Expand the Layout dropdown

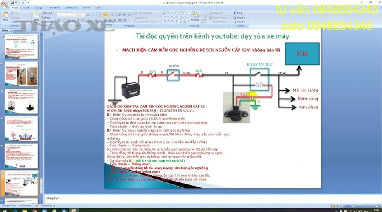pyautogui.click(x=48, y=13)
